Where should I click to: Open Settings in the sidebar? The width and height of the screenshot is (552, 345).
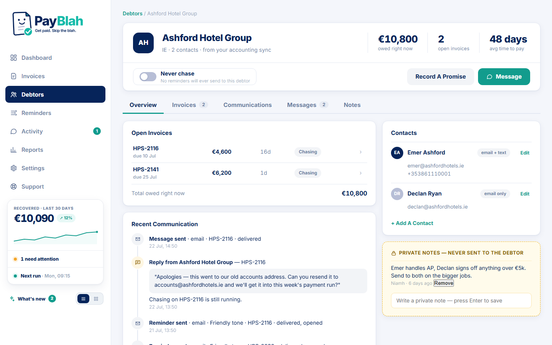coord(55,168)
